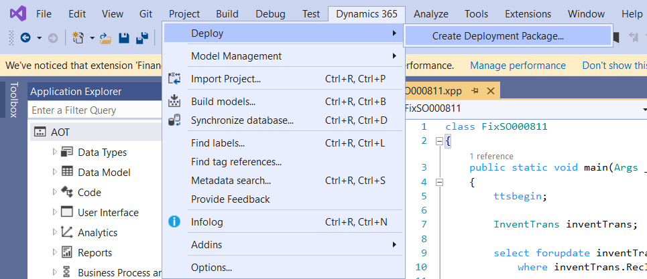This screenshot has width=647, height=279.
Task: Collapse the main method block at line 4
Action: click(439, 182)
